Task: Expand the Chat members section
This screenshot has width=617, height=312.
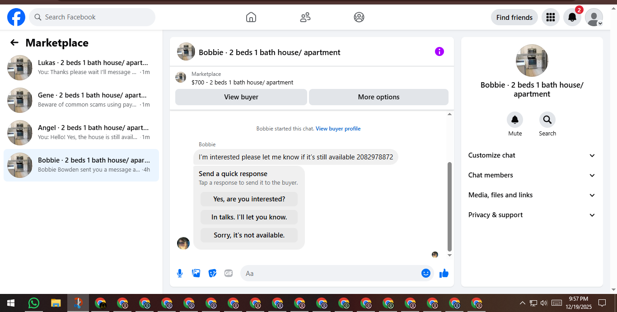Action: (532, 175)
